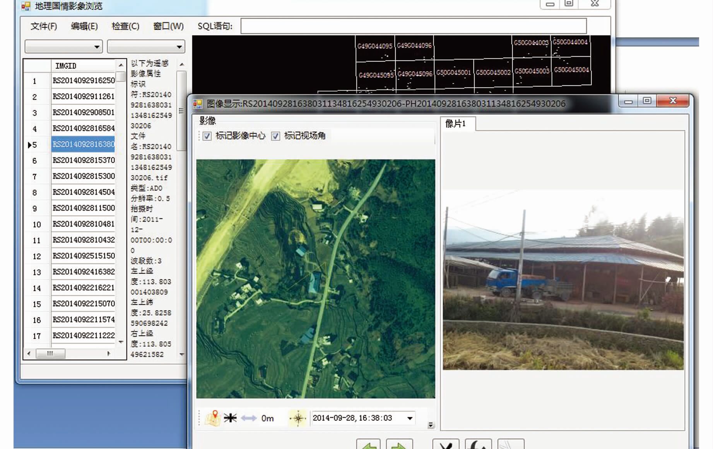Select row 8 RS2014092814504 in list

(84, 192)
